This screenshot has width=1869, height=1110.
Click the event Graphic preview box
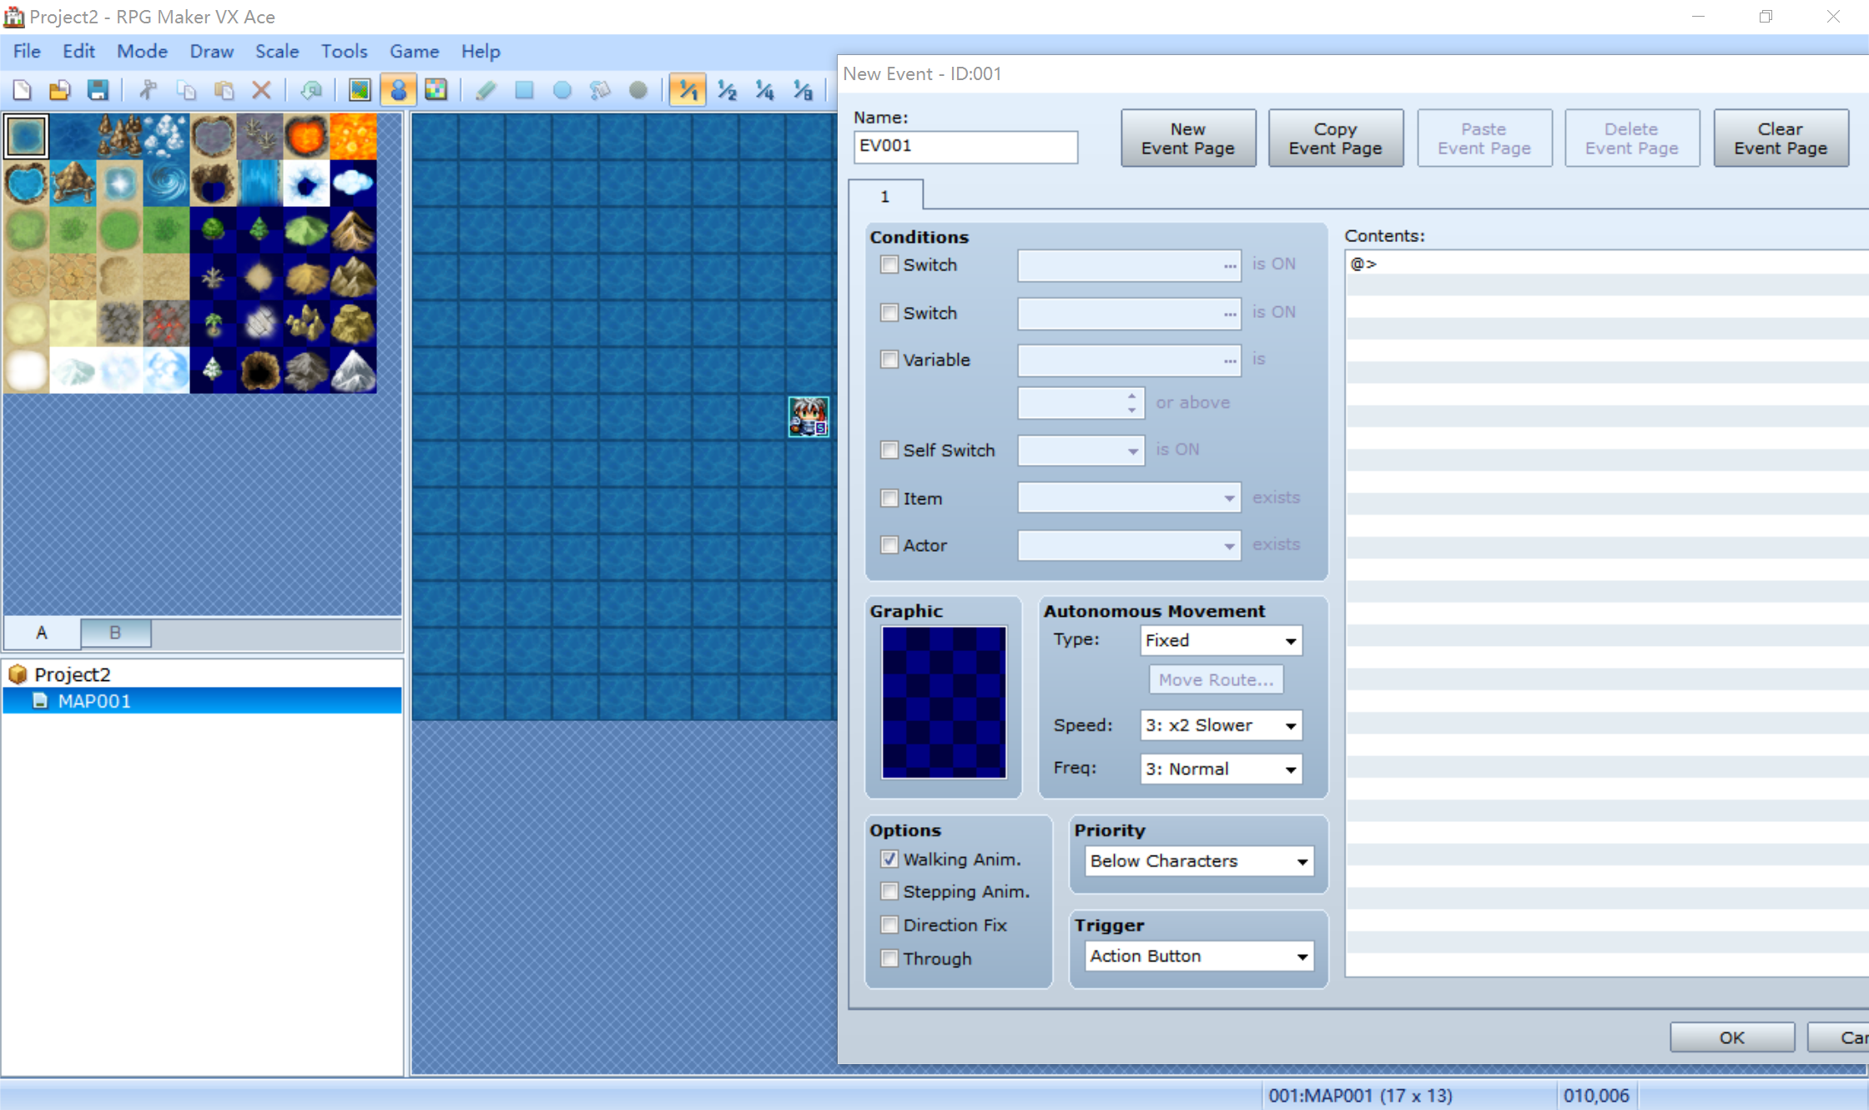click(x=944, y=702)
